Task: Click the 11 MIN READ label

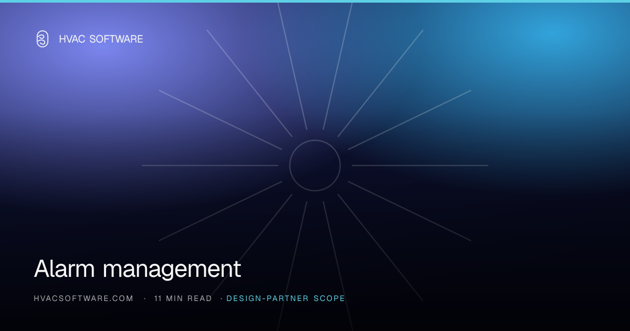Action: coord(183,298)
